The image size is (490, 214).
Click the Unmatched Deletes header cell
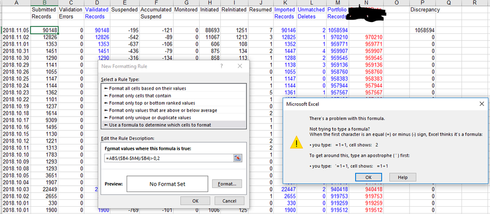click(311, 13)
